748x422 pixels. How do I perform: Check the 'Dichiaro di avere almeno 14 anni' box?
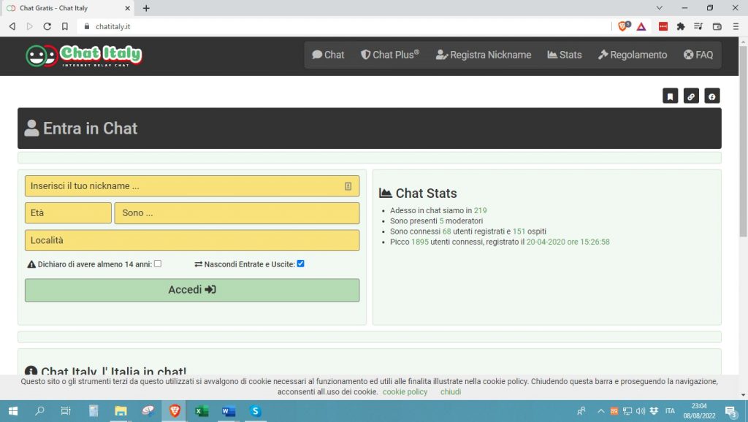click(x=158, y=264)
